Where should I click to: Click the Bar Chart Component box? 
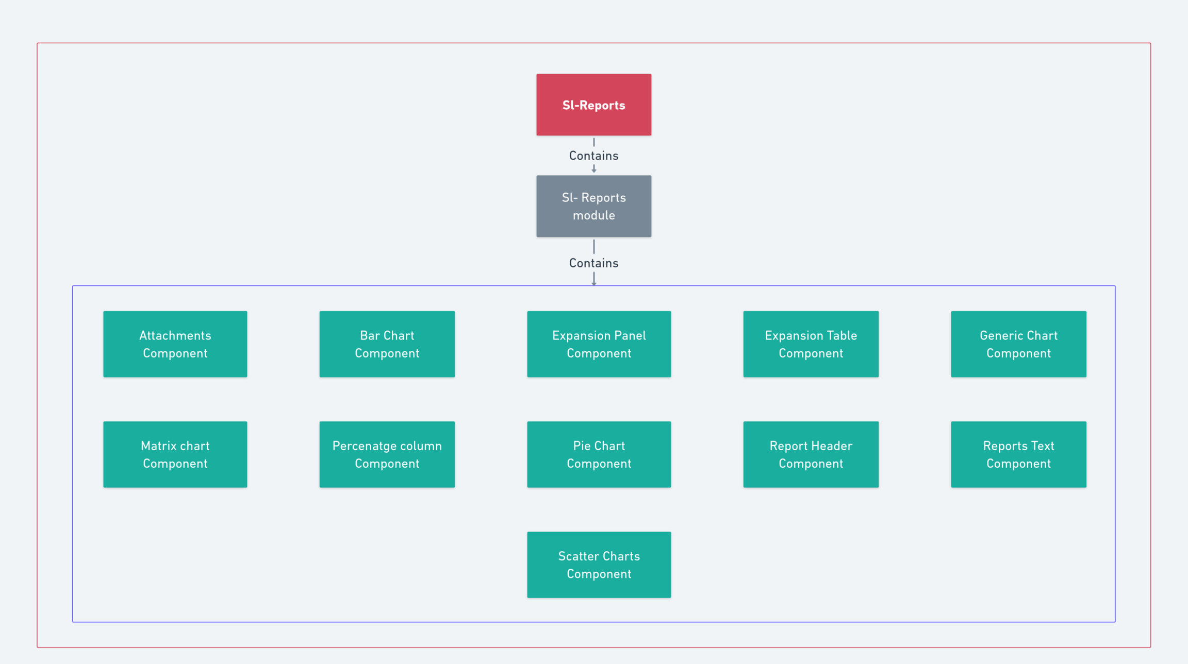[387, 344]
